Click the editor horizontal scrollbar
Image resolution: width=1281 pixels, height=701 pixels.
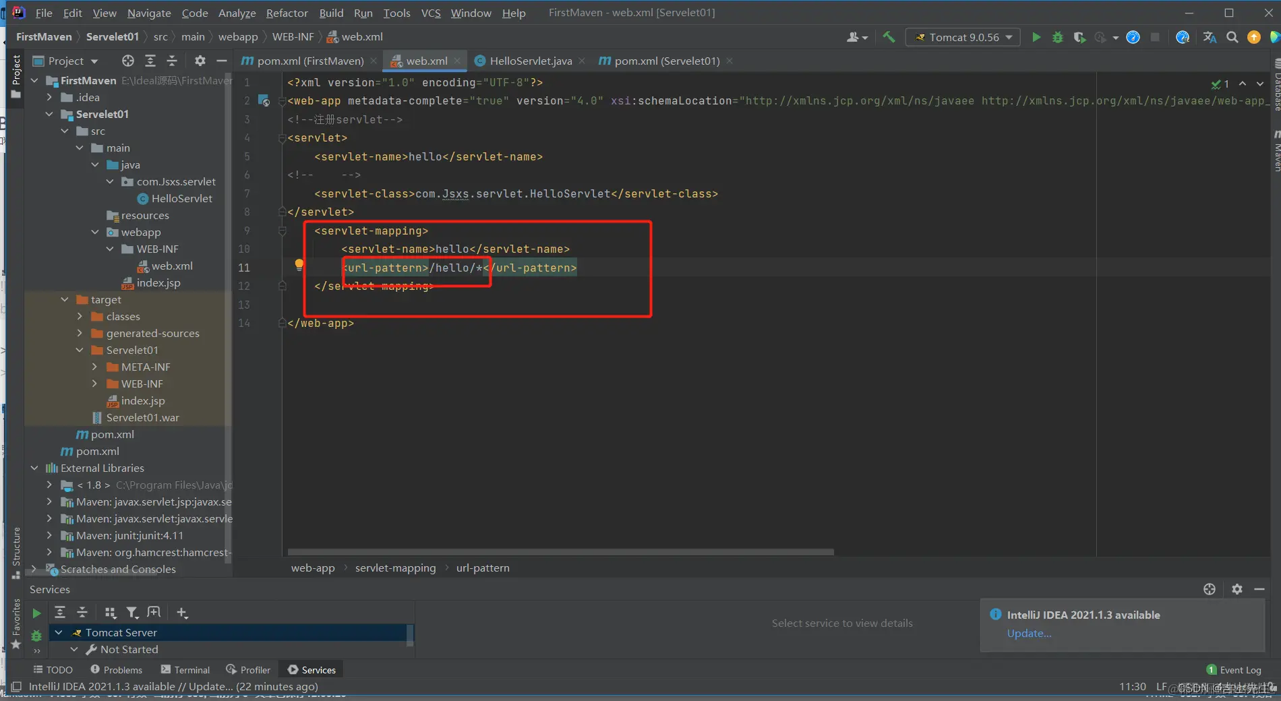click(561, 552)
